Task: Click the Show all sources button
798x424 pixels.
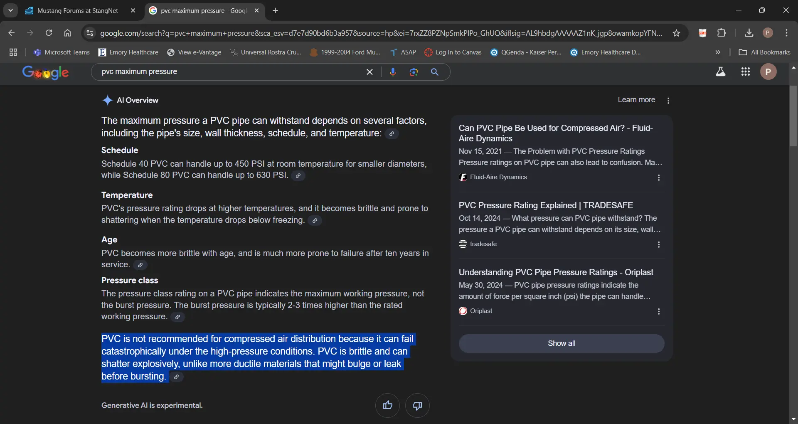Action: pos(562,343)
